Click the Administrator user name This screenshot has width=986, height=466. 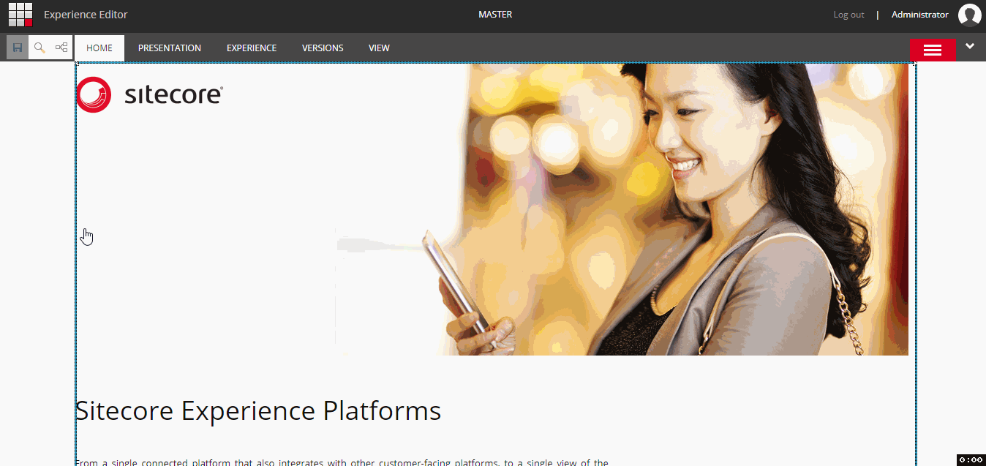tap(920, 15)
